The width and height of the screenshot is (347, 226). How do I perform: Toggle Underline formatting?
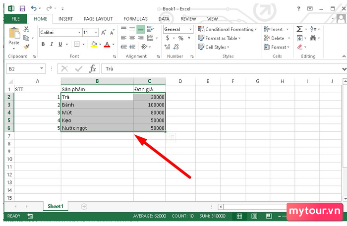[x=60, y=44]
